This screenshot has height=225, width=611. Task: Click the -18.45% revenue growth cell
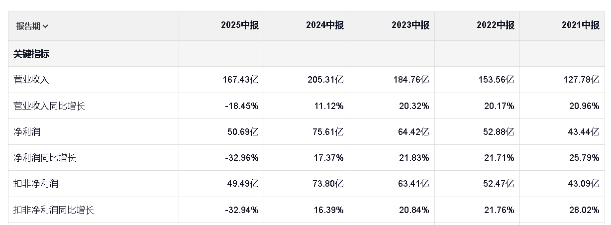tap(242, 106)
